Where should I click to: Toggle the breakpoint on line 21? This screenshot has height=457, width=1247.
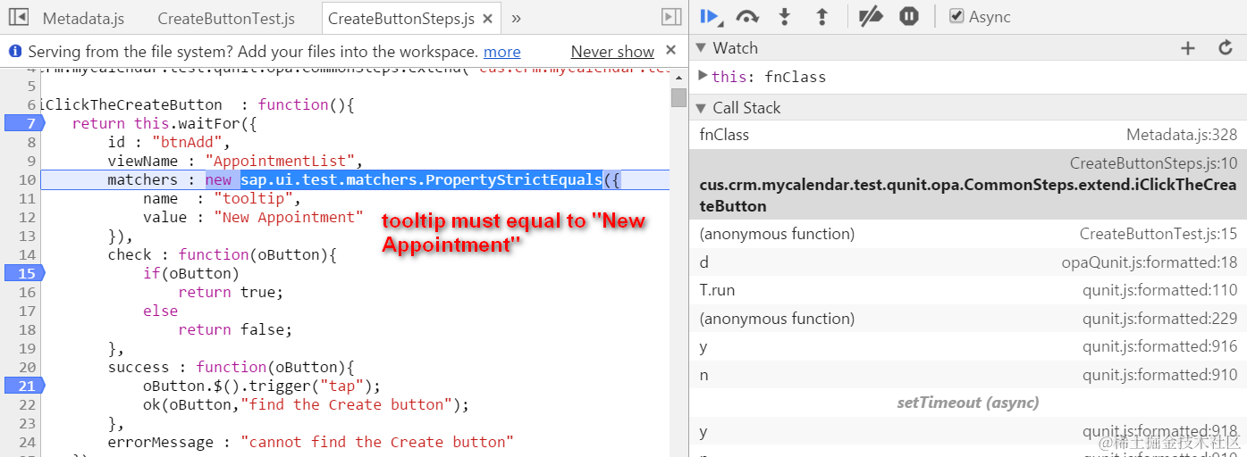point(24,386)
